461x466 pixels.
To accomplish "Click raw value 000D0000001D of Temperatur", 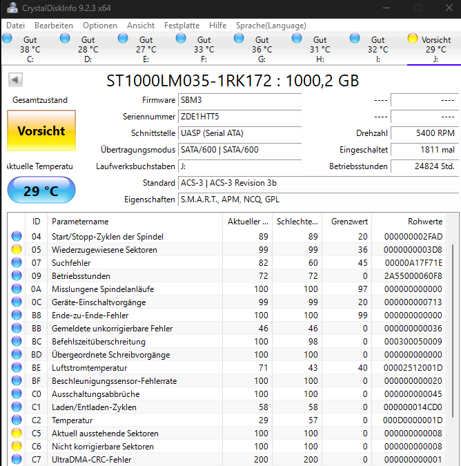I will coord(413,420).
